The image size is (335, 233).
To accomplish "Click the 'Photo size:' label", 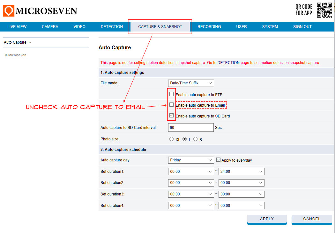I will (110, 139).
